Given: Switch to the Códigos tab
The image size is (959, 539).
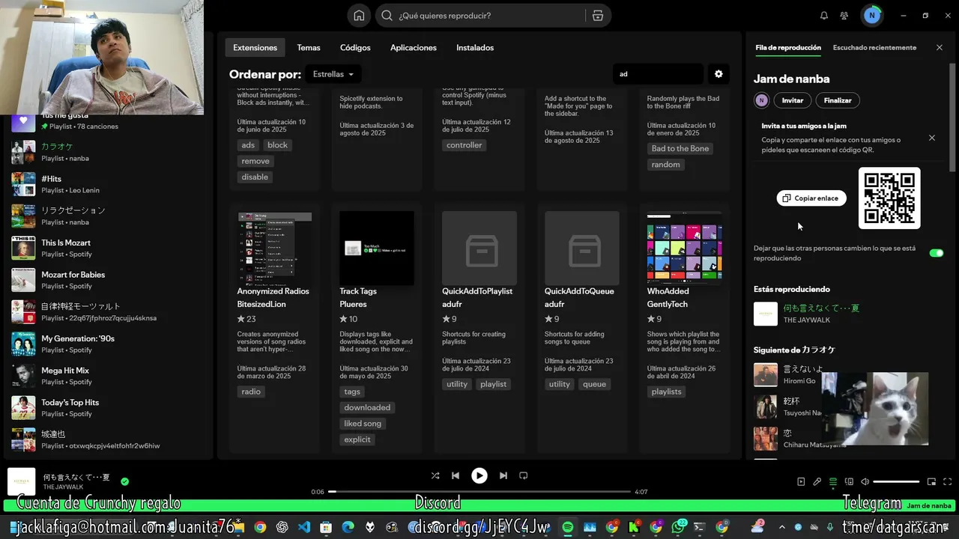Looking at the screenshot, I should pyautogui.click(x=355, y=47).
